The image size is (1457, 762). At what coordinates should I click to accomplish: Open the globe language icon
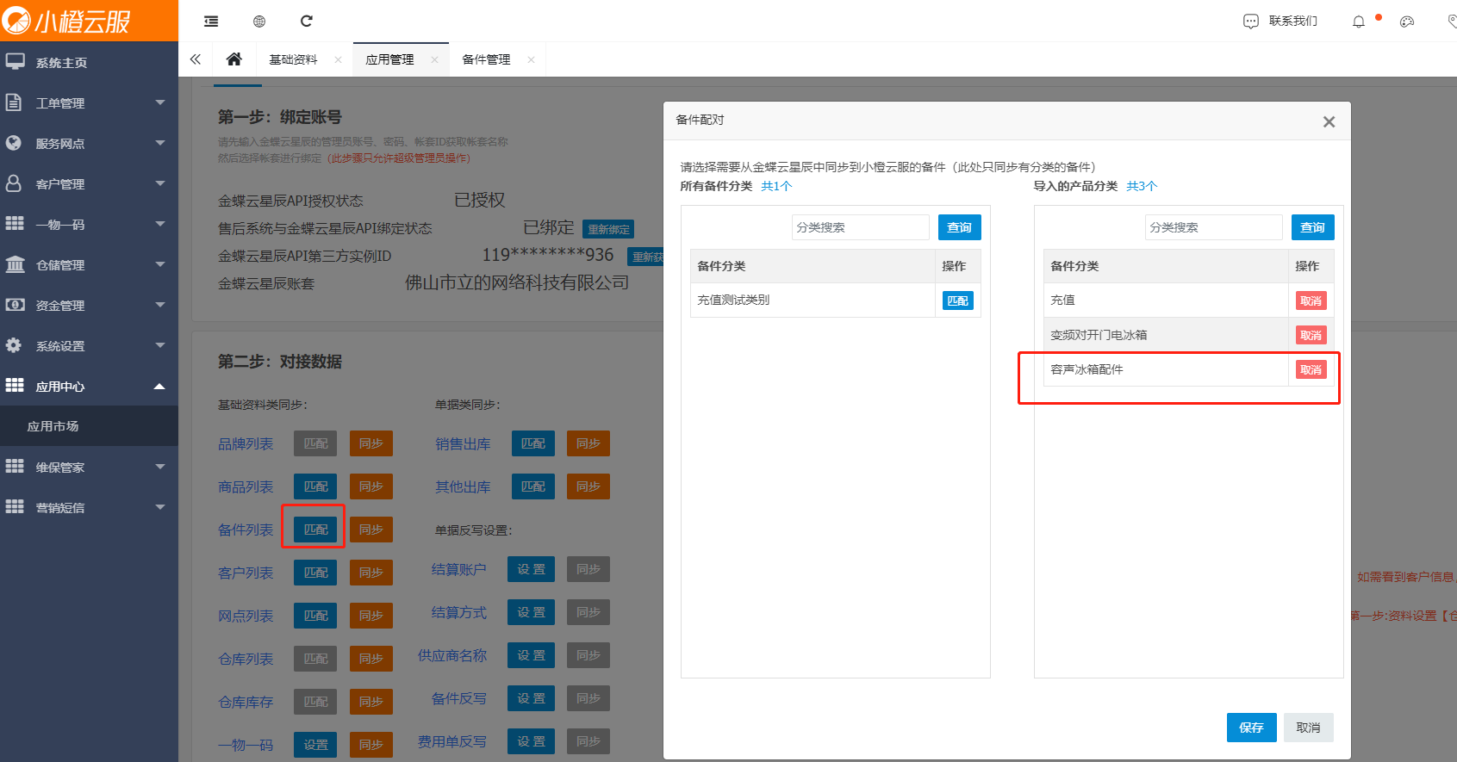click(259, 21)
